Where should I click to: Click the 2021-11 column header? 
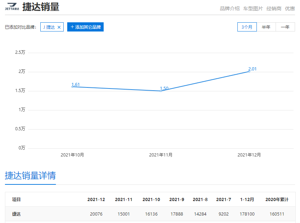[x=123, y=199]
